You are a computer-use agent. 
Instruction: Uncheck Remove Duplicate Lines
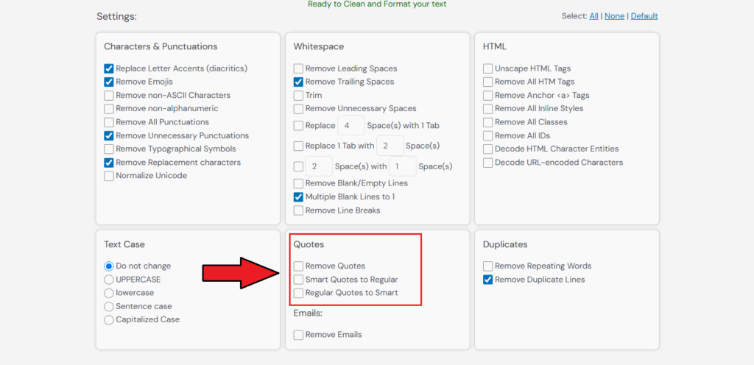(x=487, y=280)
